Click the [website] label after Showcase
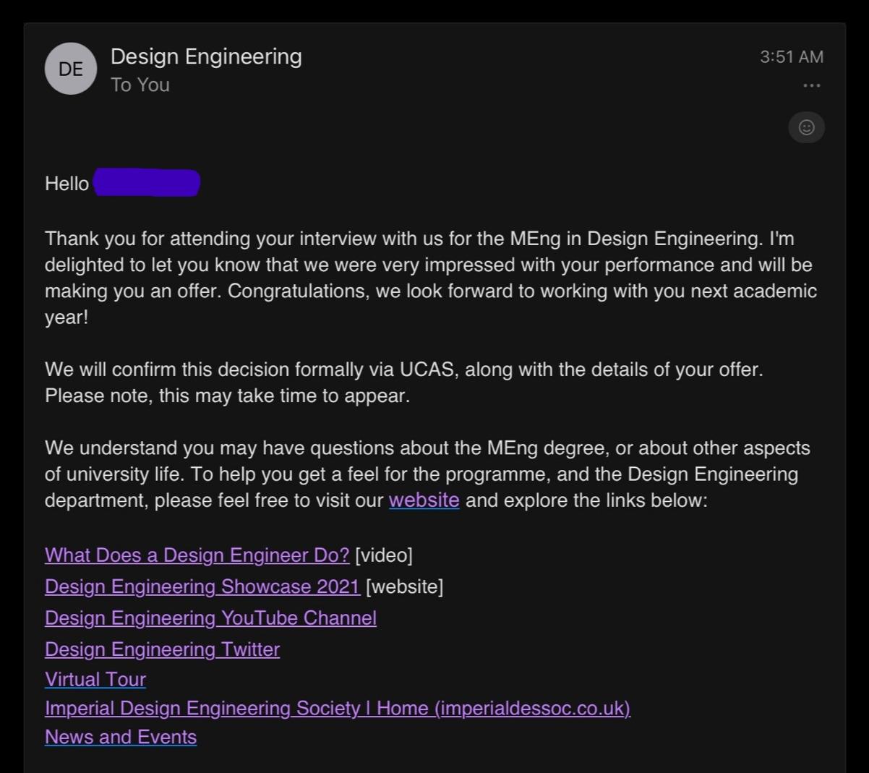 404,586
